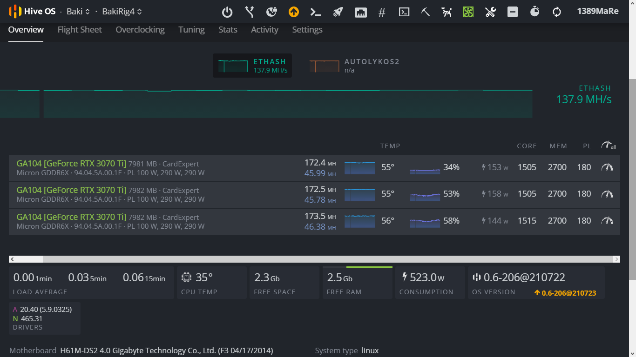Click the 2.5 Gb Free RAM panel
Viewport: 636px width, 357px height.
(x=357, y=283)
